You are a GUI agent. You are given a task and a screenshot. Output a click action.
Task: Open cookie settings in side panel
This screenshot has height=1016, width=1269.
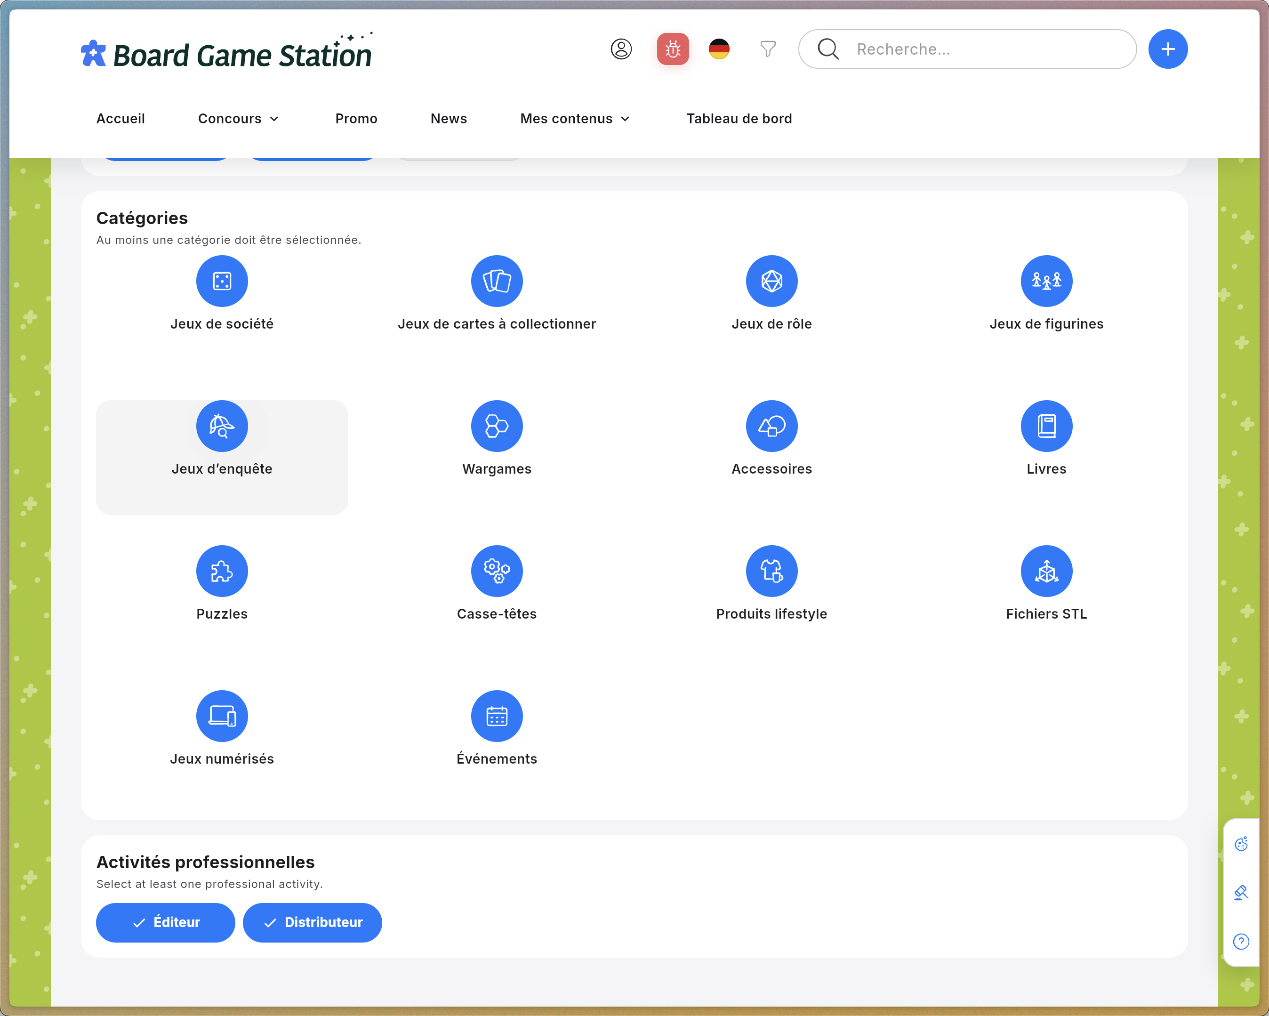click(1241, 844)
